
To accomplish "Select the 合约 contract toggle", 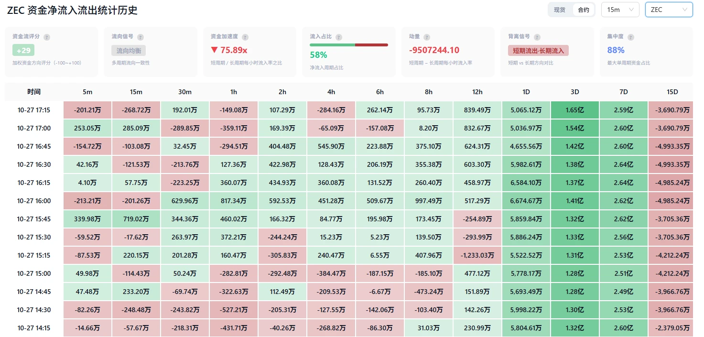I will coord(584,10).
